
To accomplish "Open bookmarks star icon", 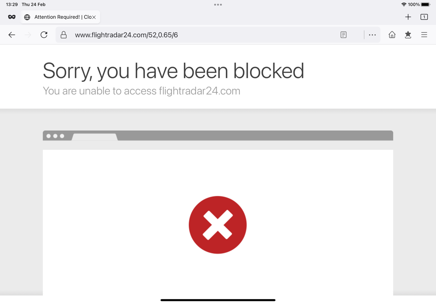I will pyautogui.click(x=408, y=34).
